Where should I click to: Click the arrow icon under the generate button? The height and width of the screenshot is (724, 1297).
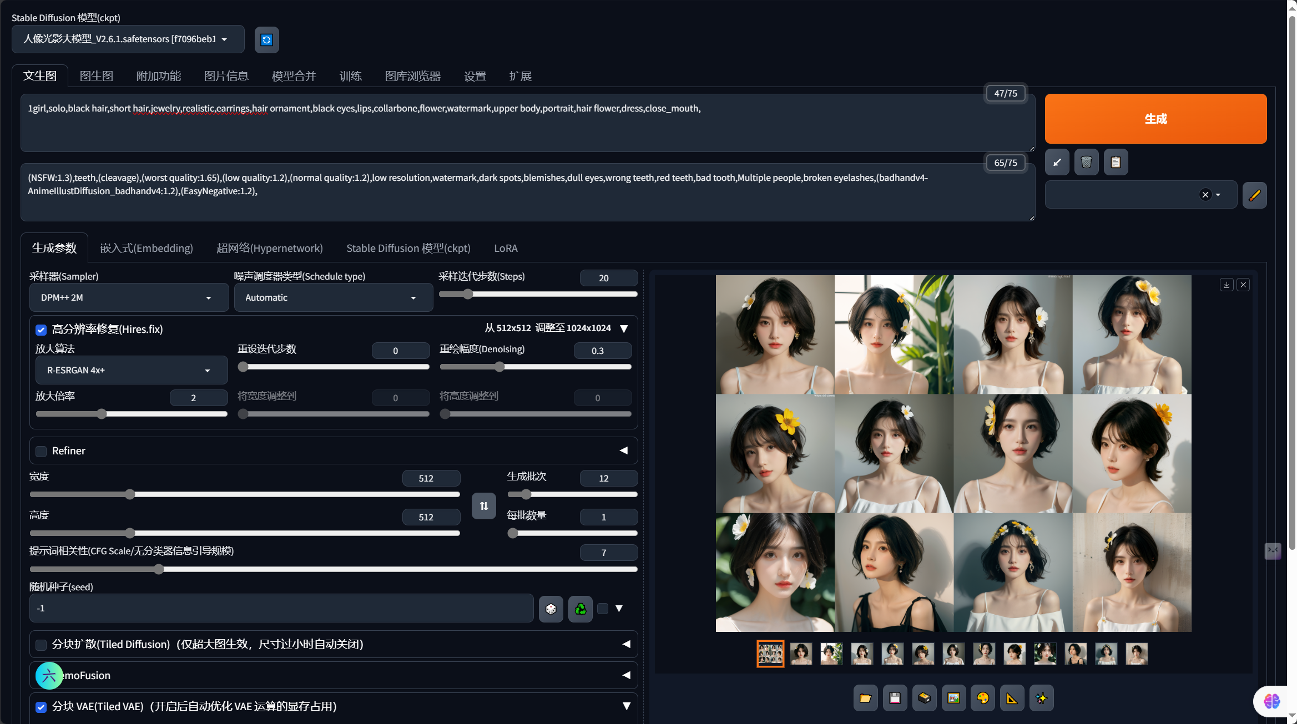[1057, 163]
